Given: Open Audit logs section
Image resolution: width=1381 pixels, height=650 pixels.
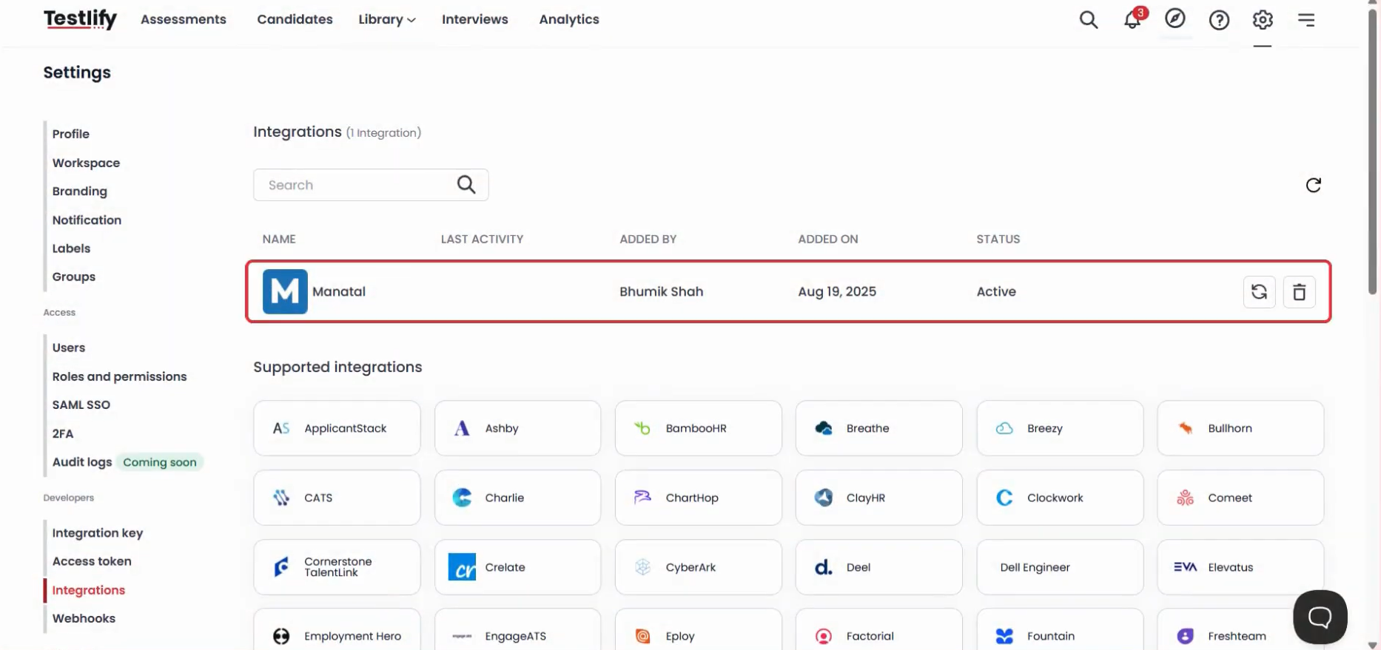Looking at the screenshot, I should tap(81, 462).
